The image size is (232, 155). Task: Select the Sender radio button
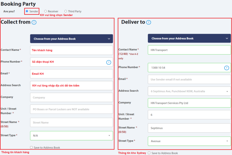pyautogui.click(x=27, y=11)
